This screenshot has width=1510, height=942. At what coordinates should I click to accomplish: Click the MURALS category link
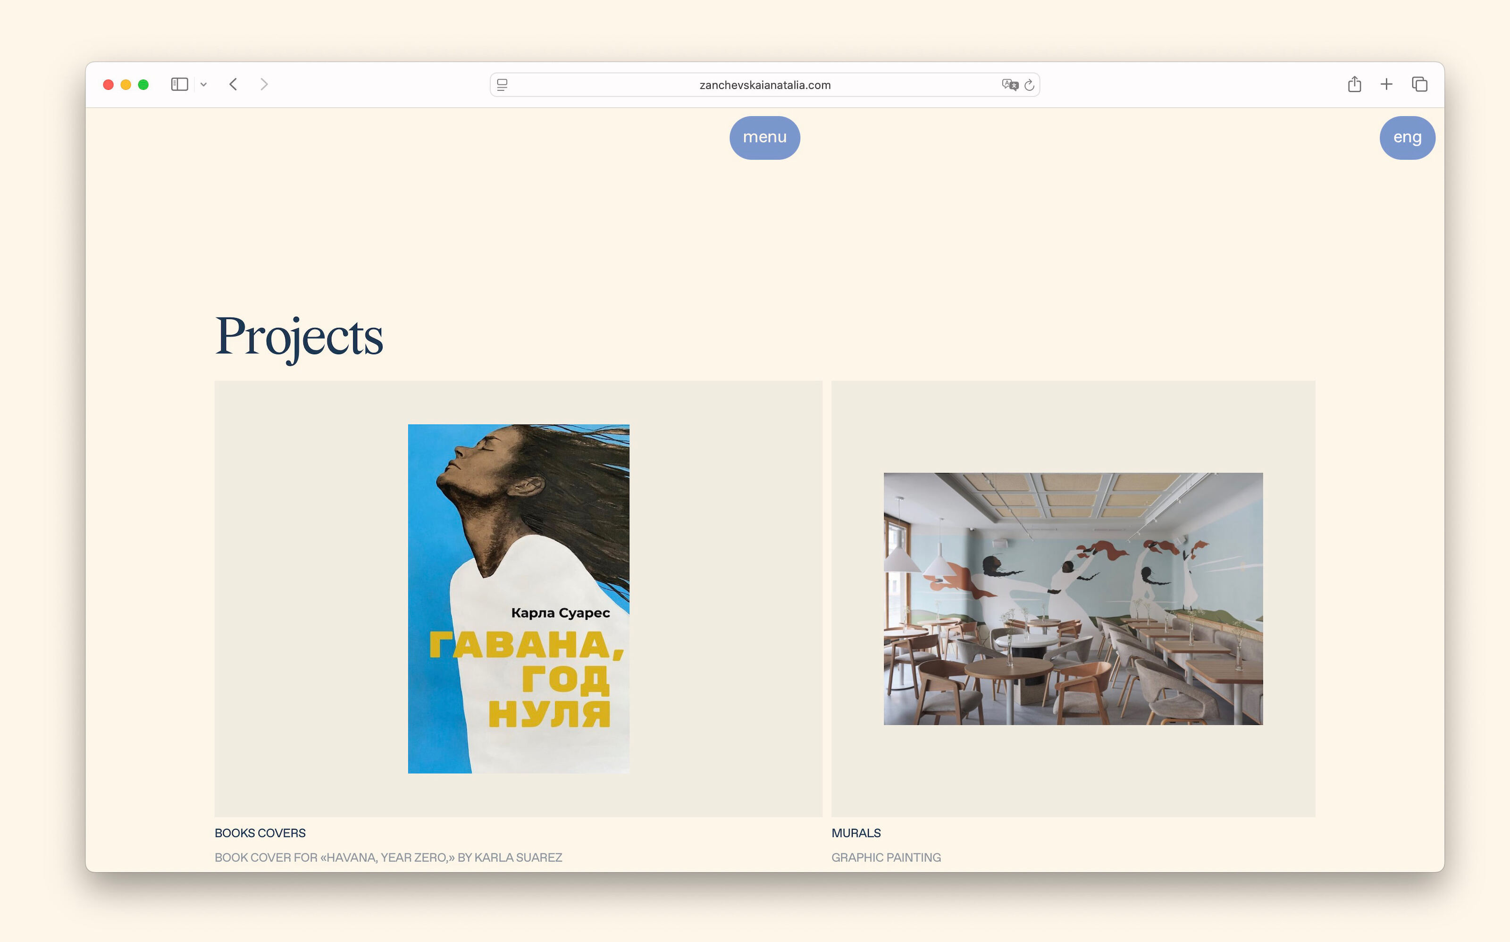(x=856, y=833)
